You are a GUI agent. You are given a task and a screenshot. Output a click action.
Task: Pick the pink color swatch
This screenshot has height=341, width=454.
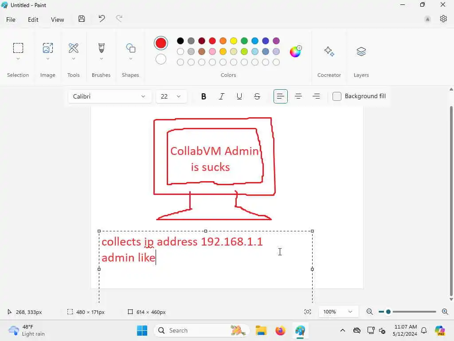[x=212, y=52]
